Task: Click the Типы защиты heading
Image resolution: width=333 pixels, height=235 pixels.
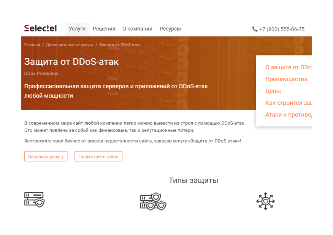Action: 194,180
